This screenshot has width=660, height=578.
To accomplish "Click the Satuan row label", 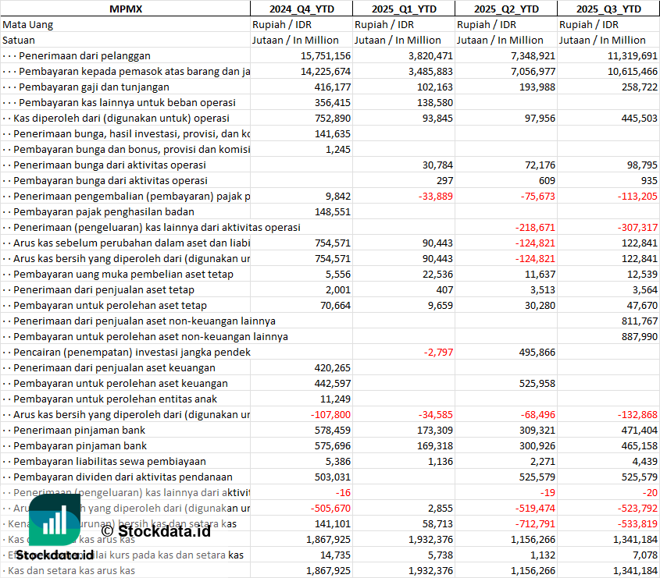I will point(19,41).
